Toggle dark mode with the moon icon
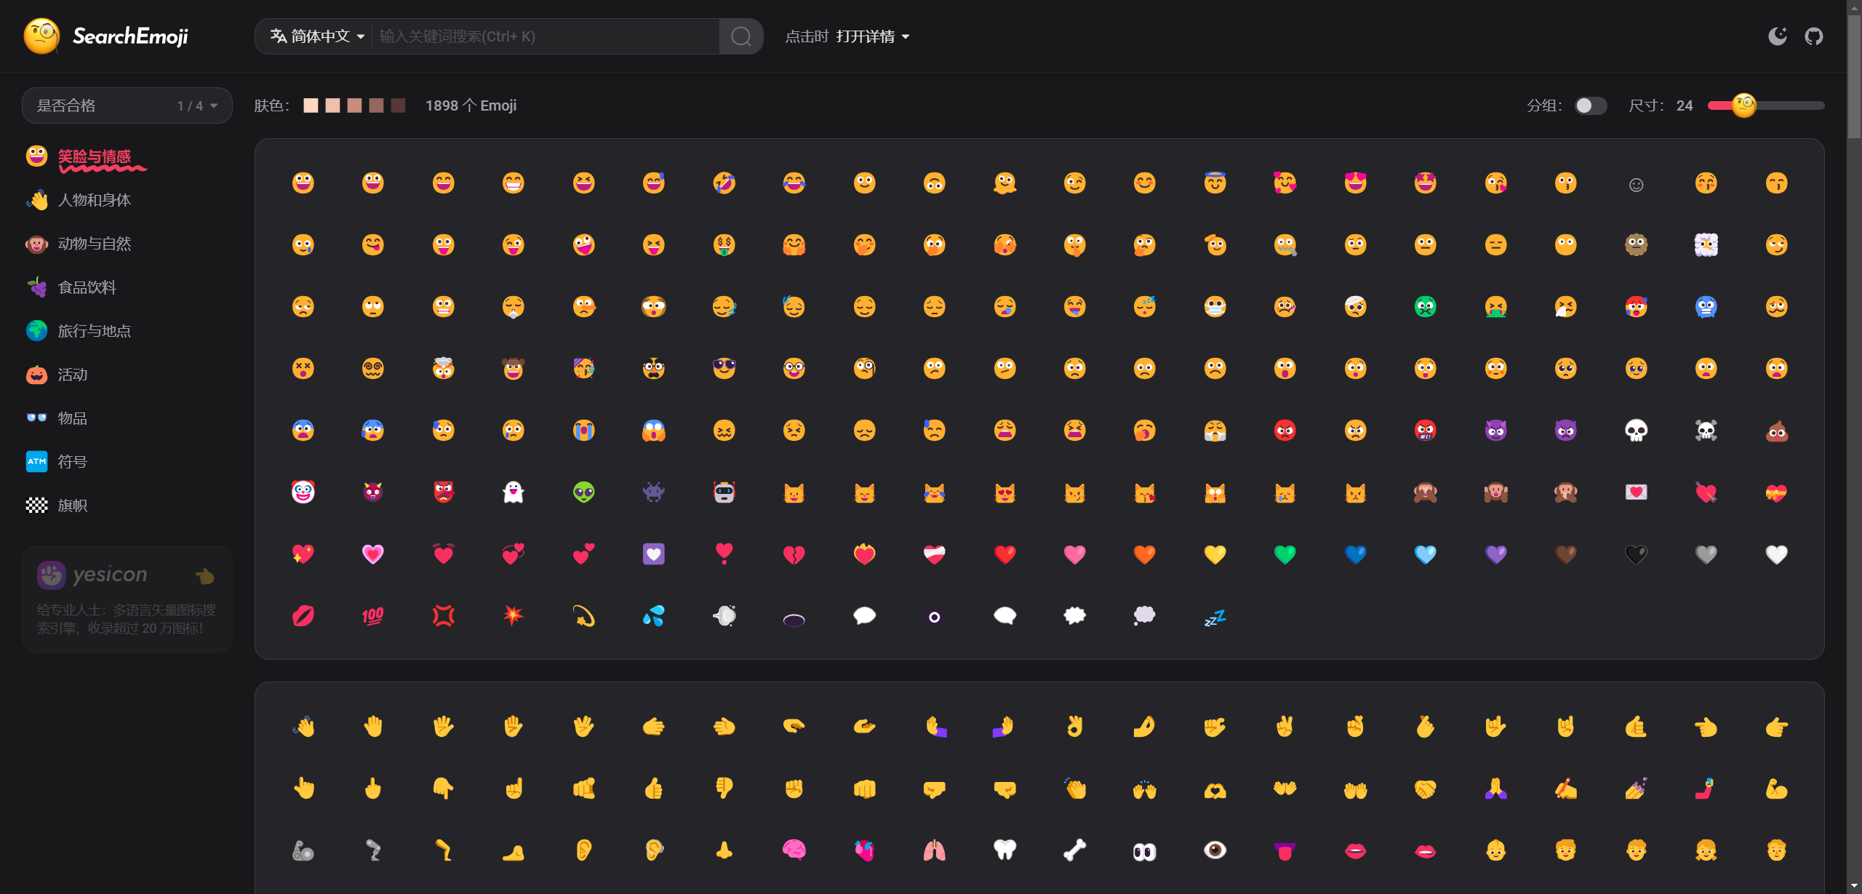Screen dimensions: 1862x894 [x=1778, y=36]
